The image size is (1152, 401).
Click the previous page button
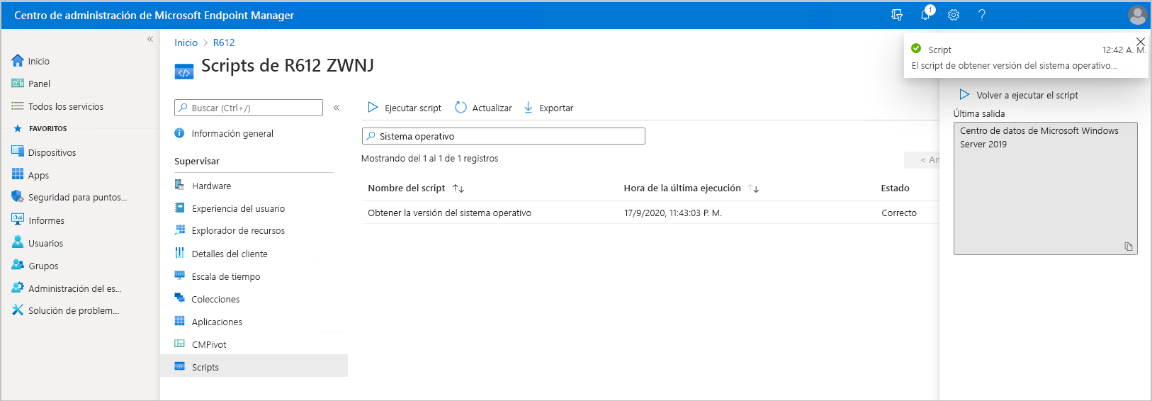pyautogui.click(x=922, y=160)
